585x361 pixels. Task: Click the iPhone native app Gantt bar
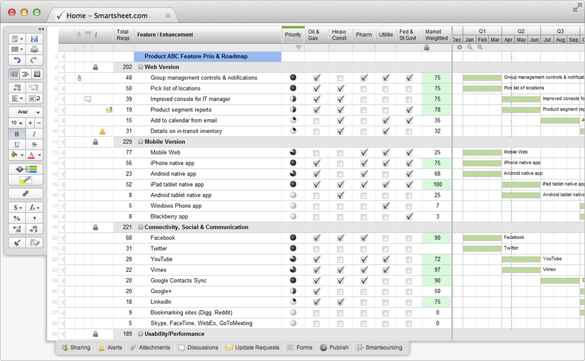[x=482, y=163]
